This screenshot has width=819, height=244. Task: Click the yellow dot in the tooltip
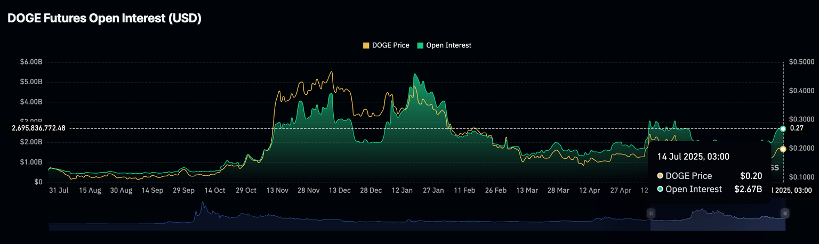pos(661,176)
